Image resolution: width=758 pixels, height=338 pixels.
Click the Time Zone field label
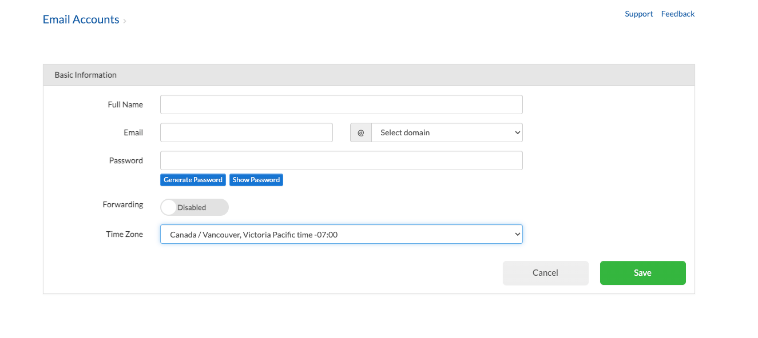[124, 234]
